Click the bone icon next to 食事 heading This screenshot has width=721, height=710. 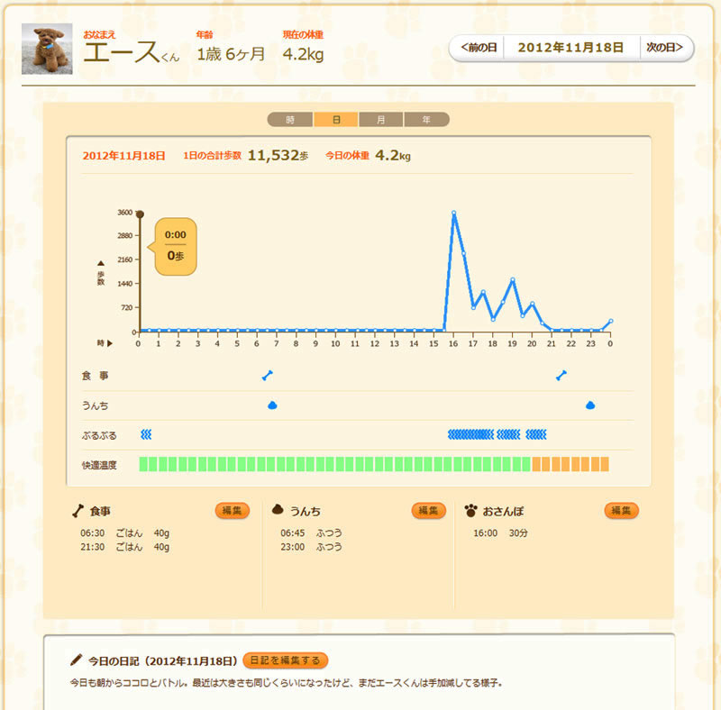(x=78, y=511)
